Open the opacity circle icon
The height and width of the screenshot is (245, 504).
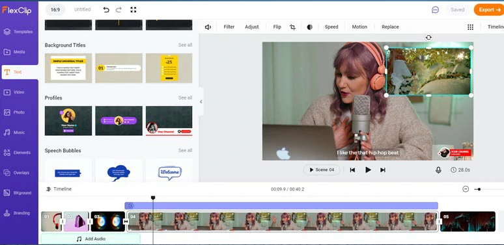[x=309, y=27]
